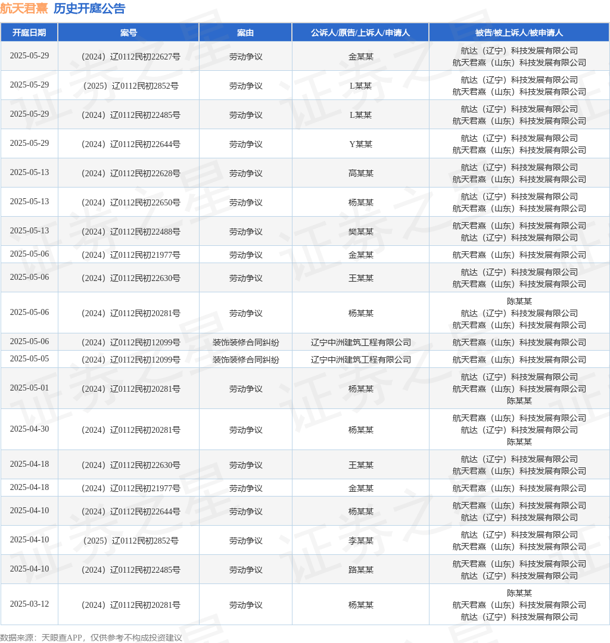Click the date 2025-04-30
This screenshot has width=610, height=643.
tap(29, 429)
